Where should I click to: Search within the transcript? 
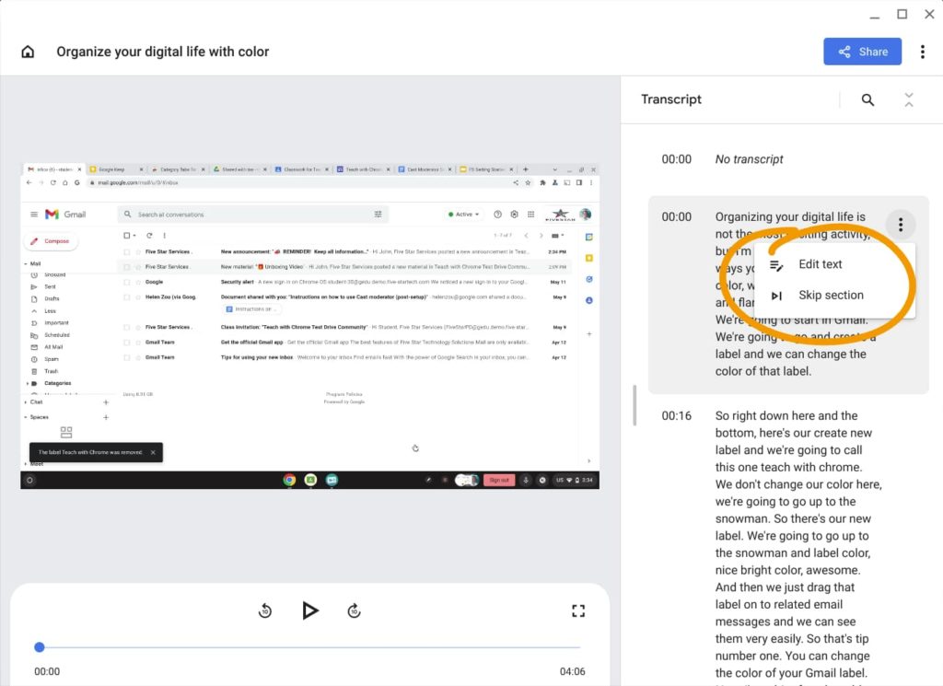click(867, 99)
